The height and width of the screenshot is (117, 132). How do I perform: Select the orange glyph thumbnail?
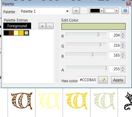(x=77, y=101)
